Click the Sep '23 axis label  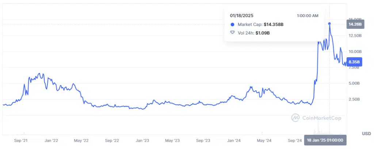point(203,141)
